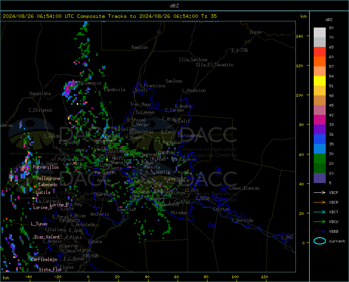
Task: Click the 'Uspallata' map label
Action: [40, 93]
